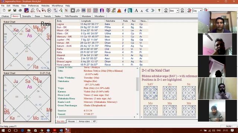
Task: Open the Preferences menu
Action: (x=33, y=6)
